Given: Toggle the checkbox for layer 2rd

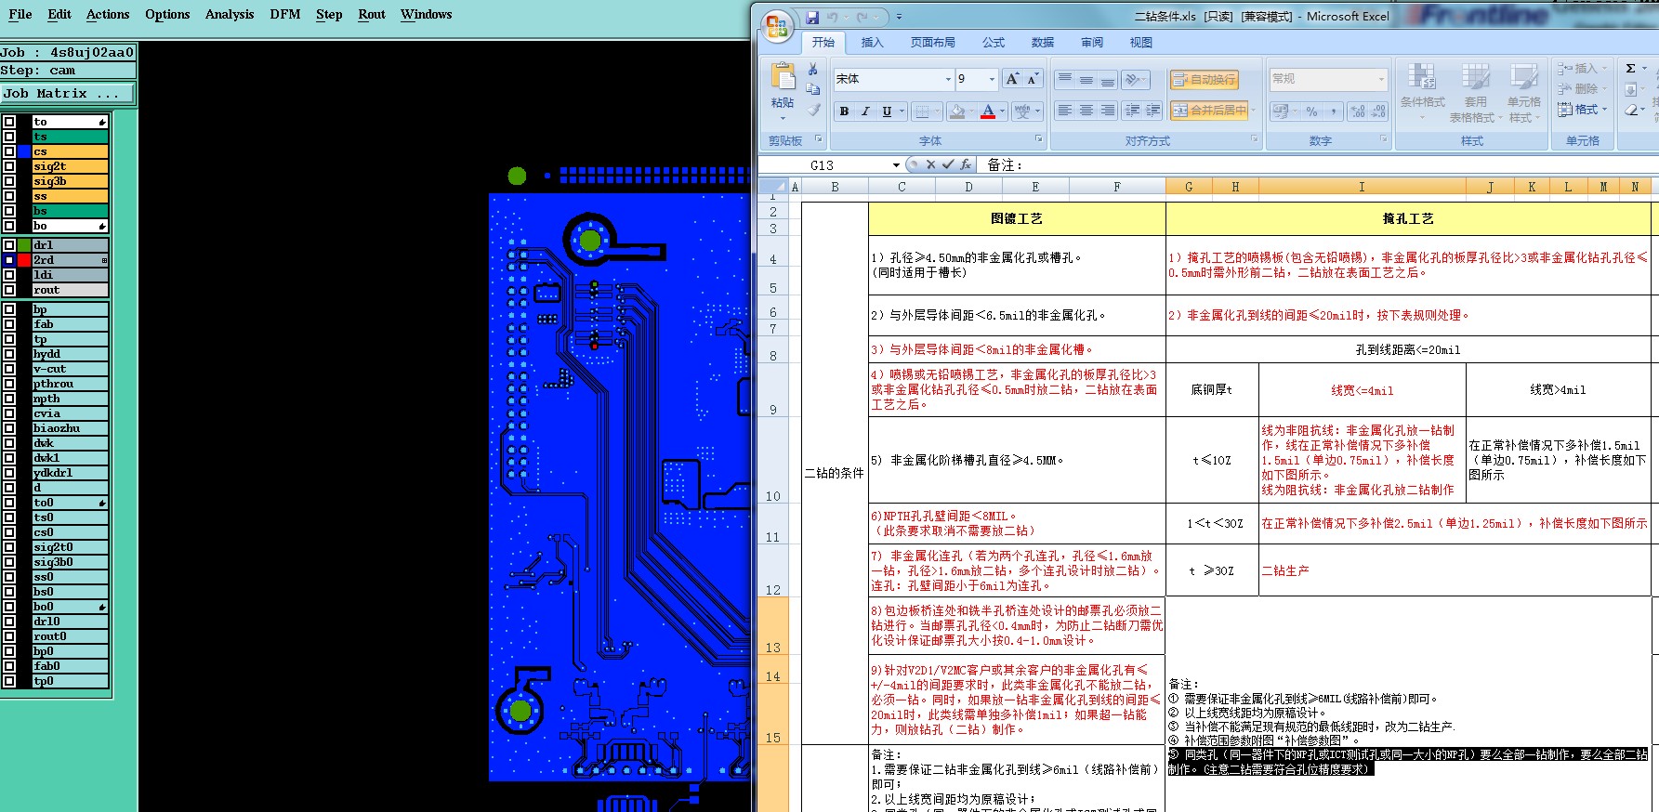Looking at the screenshot, I should (8, 260).
